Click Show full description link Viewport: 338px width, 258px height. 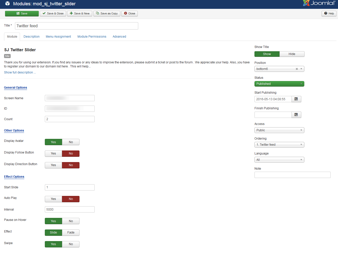[x=20, y=72]
